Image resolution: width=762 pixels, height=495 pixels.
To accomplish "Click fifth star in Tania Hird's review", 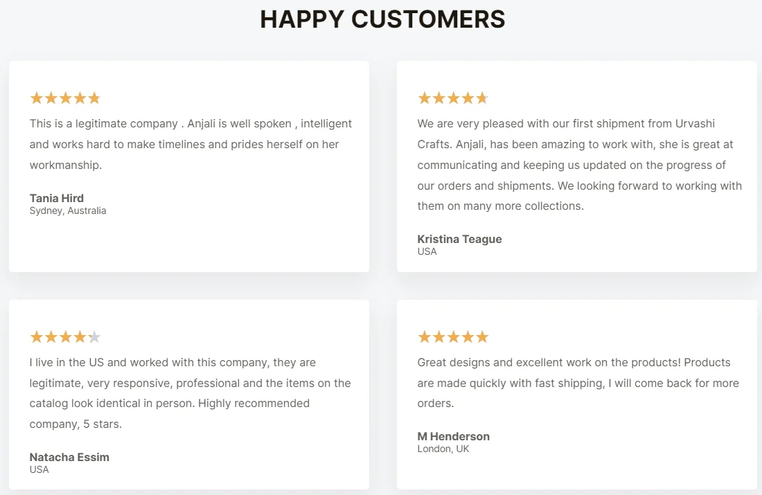I will [x=94, y=98].
